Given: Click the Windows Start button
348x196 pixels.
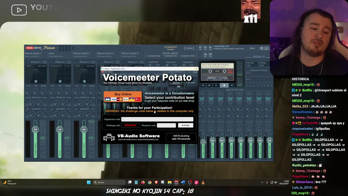Looking at the screenshot, I should (89, 182).
